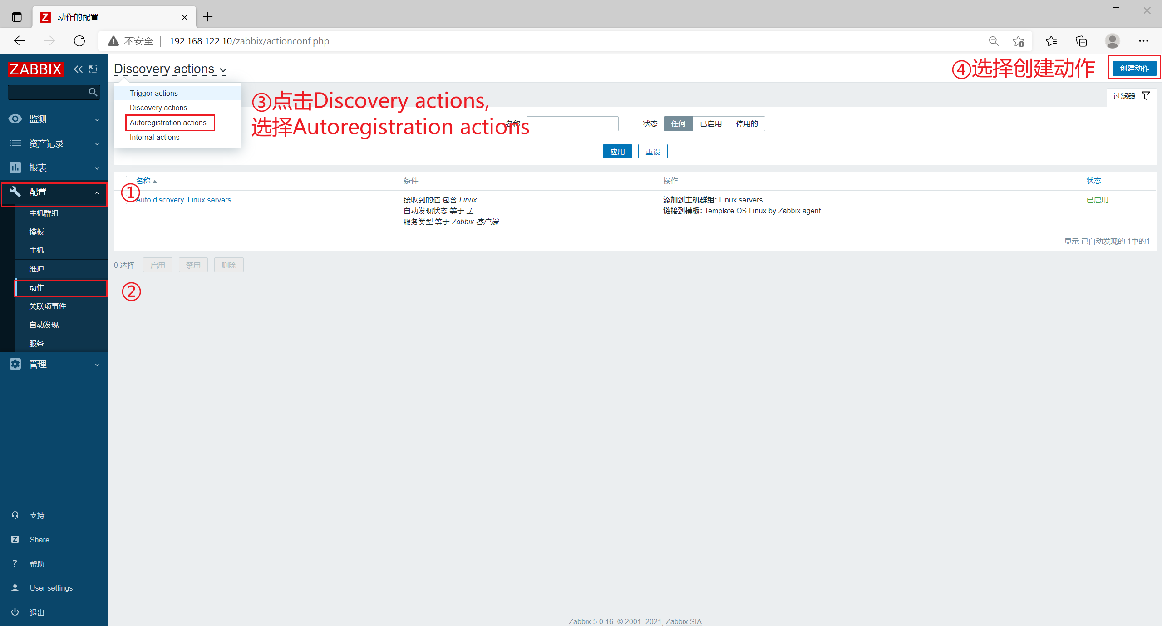The width and height of the screenshot is (1162, 626).
Task: Click the chart icon for 报表
Action: coord(15,168)
